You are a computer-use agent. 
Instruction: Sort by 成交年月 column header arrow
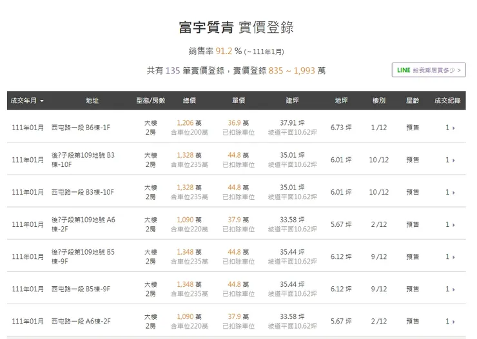(x=42, y=101)
